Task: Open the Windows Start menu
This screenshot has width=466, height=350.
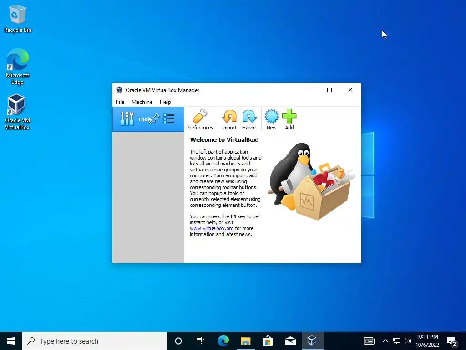Action: click(x=11, y=341)
